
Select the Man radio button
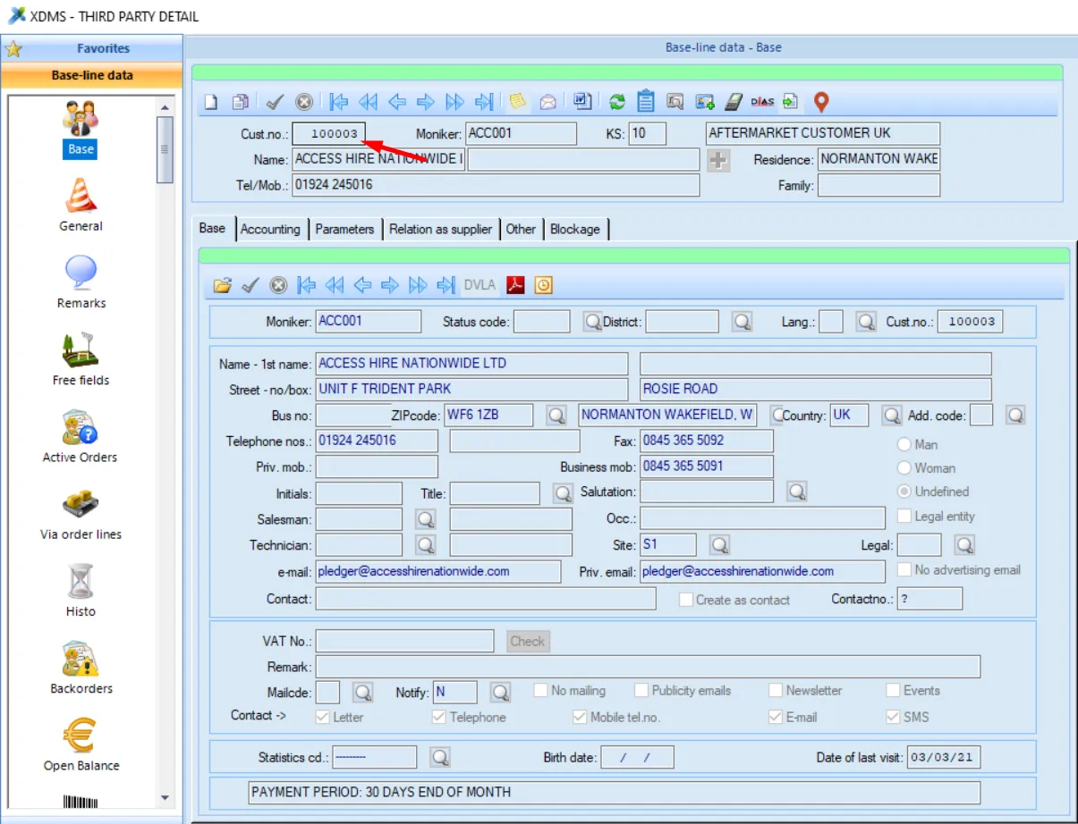point(904,444)
